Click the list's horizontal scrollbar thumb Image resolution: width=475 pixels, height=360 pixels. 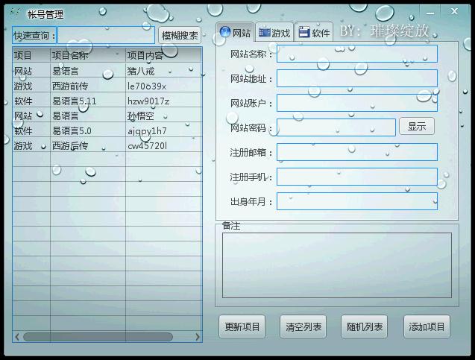pyautogui.click(x=98, y=337)
